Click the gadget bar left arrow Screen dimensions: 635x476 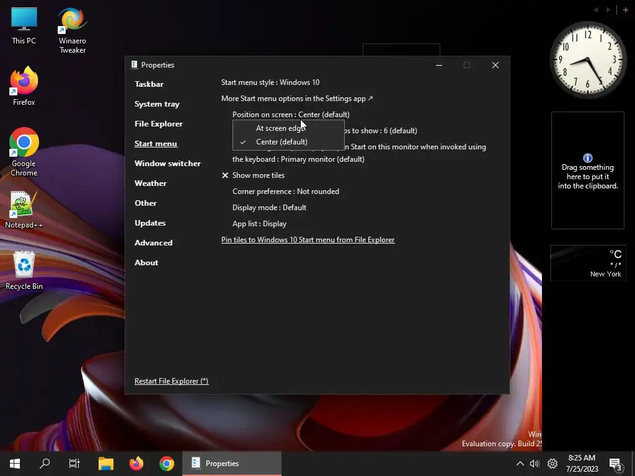tap(596, 10)
